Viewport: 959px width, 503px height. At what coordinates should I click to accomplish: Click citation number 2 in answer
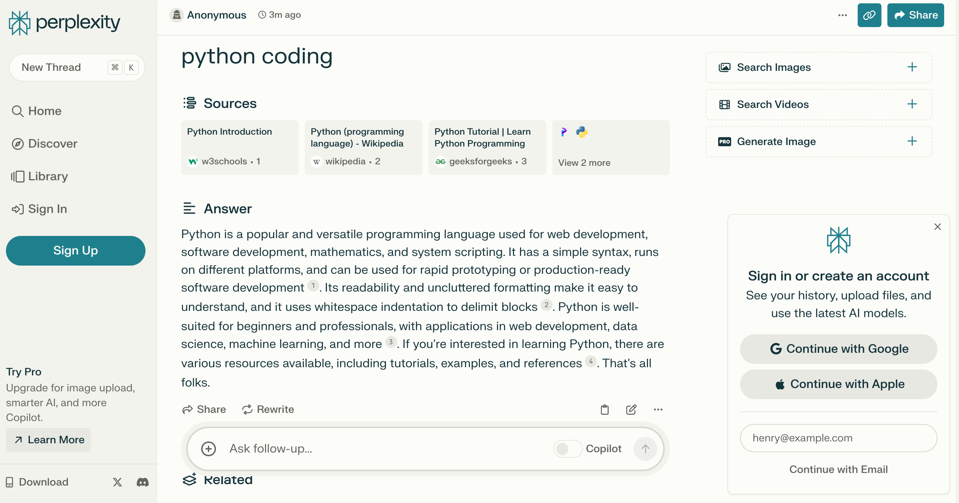546,305
